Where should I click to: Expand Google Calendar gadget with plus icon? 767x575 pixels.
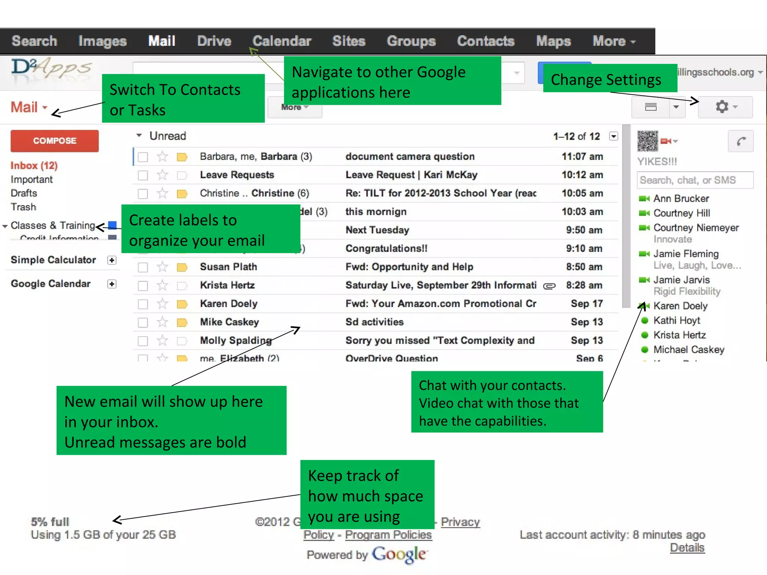[x=112, y=284]
